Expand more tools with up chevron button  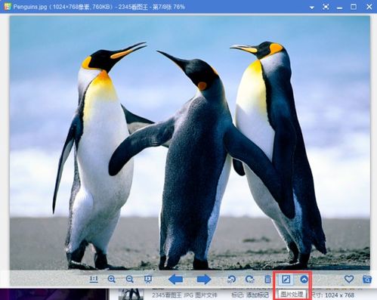point(304,279)
